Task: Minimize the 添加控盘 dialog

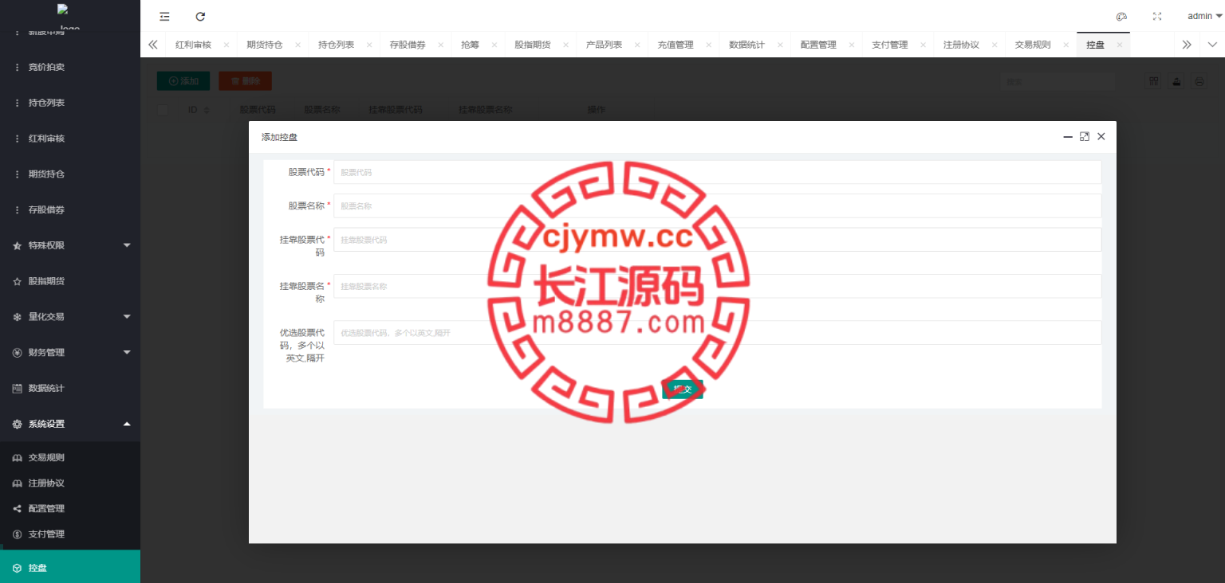Action: [x=1068, y=137]
